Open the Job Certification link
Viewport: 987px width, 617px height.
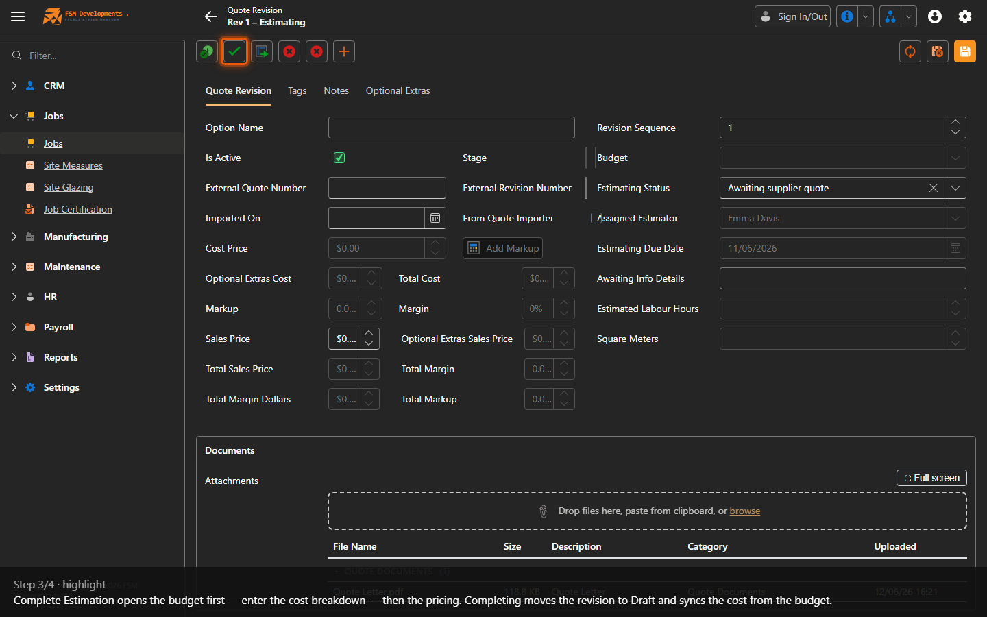78,209
